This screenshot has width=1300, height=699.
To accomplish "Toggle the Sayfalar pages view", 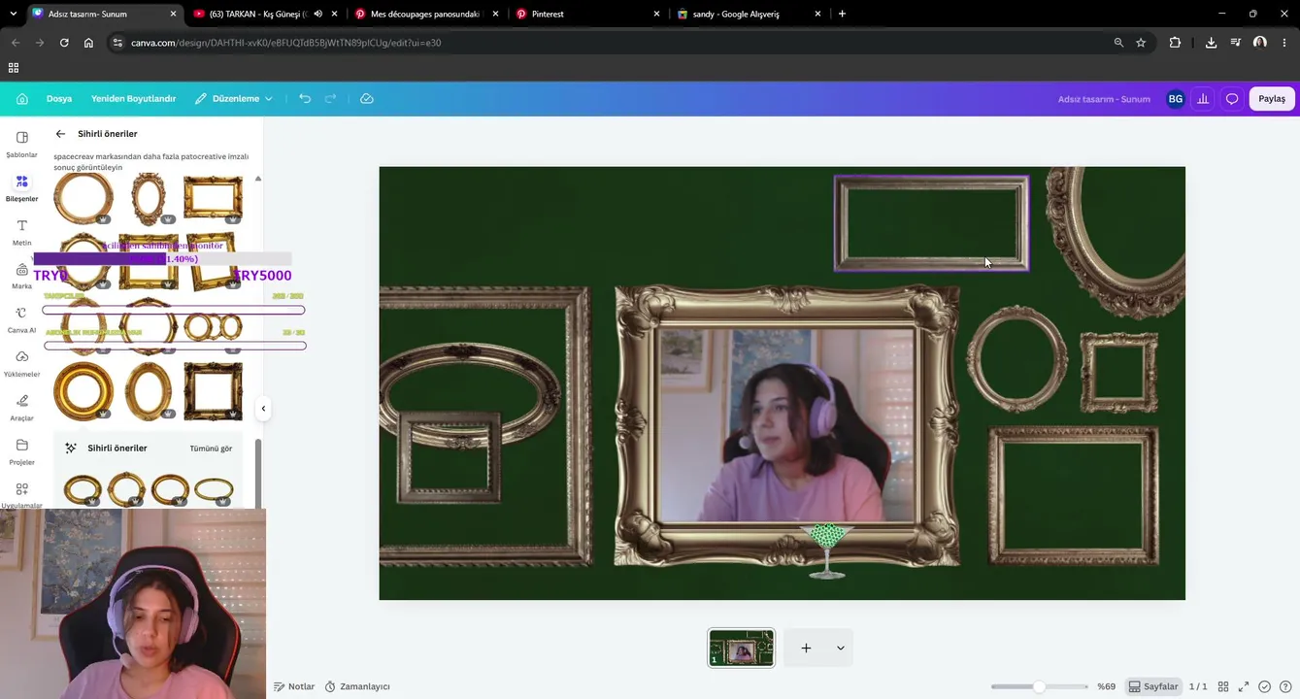I will [1153, 686].
